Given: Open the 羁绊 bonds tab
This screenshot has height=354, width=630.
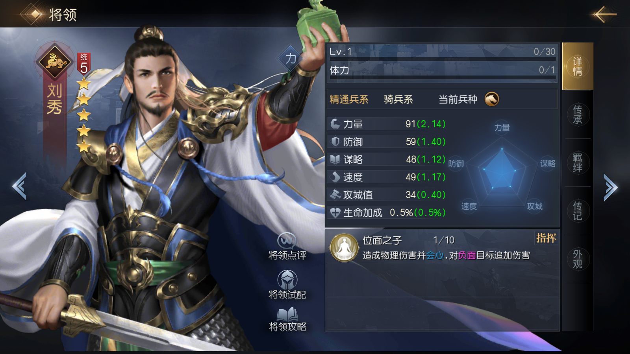Looking at the screenshot, I should [x=577, y=162].
